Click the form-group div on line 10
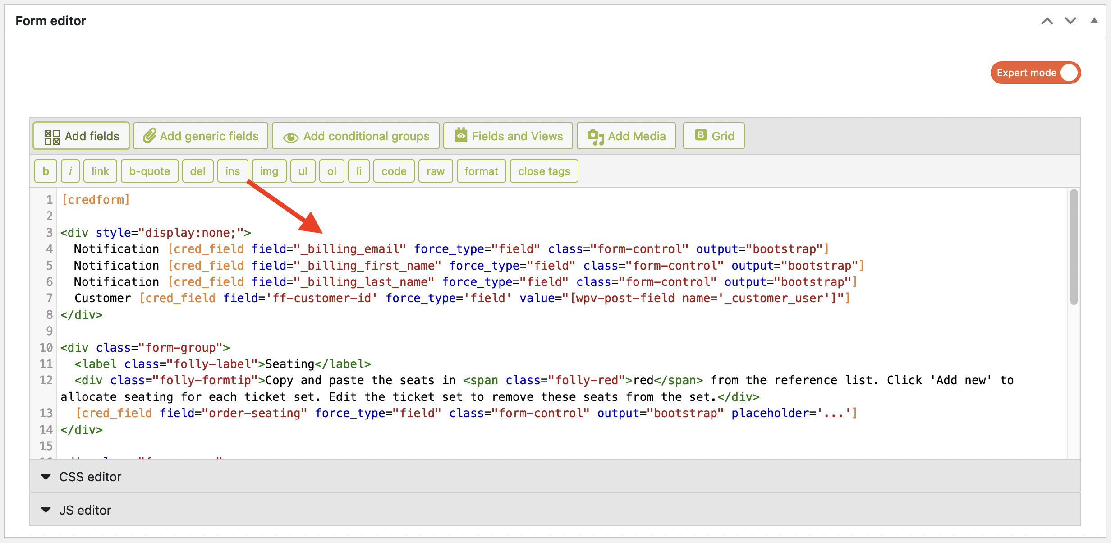 (145, 348)
